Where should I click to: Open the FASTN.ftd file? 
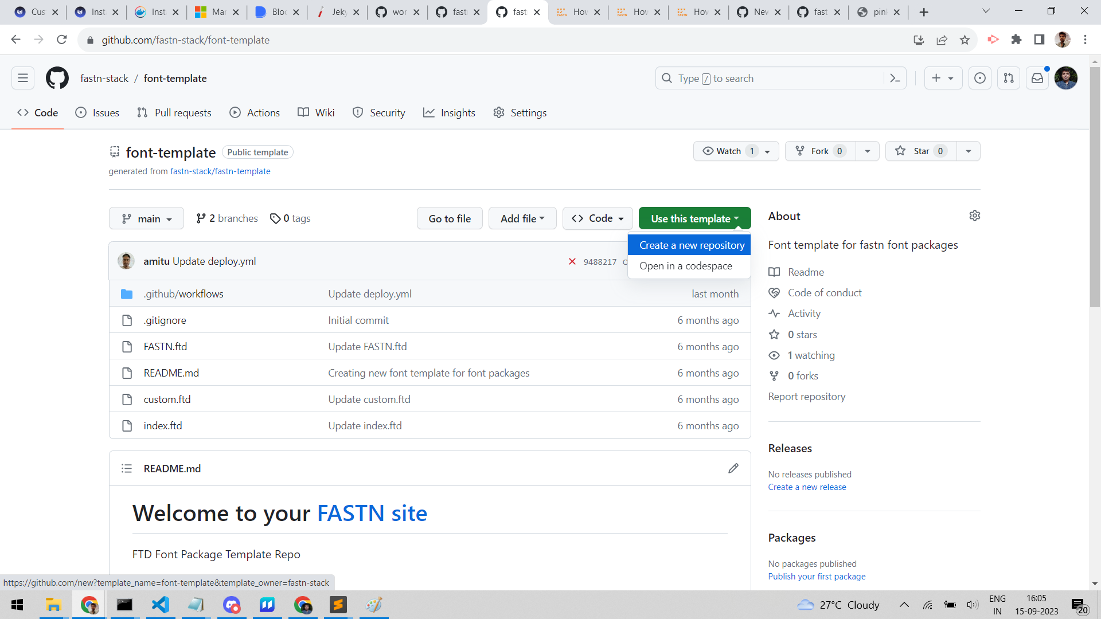point(165,347)
